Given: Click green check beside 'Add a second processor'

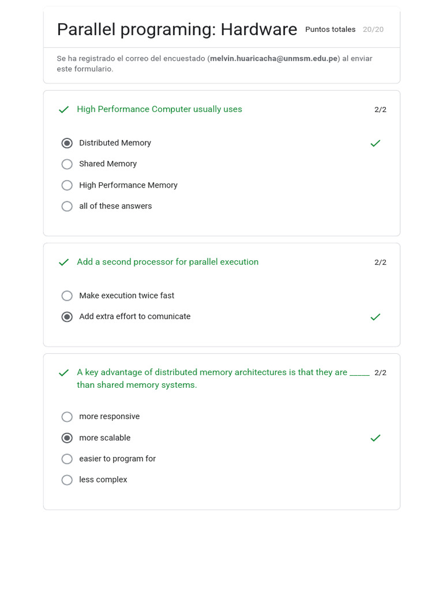Looking at the screenshot, I should [x=64, y=262].
